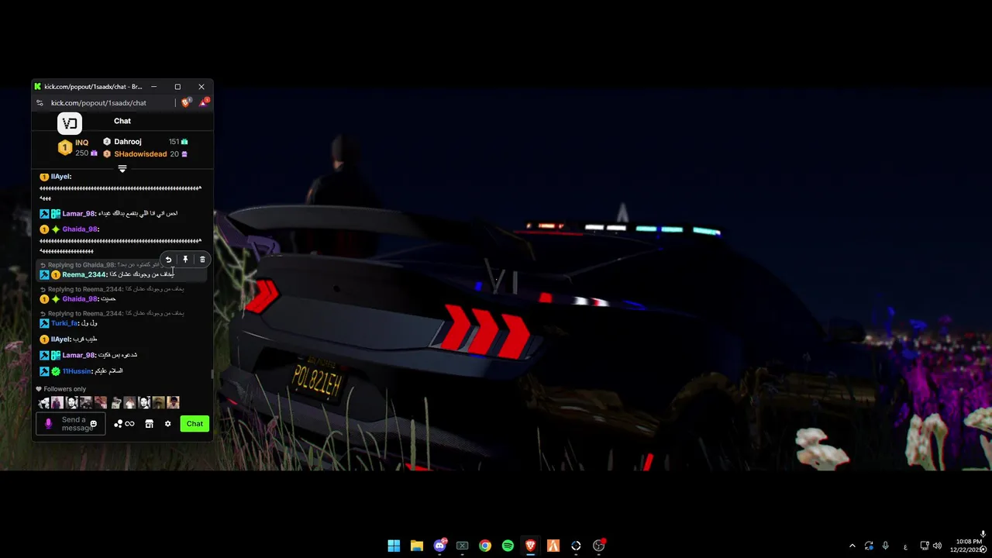Open SHadowisdead's profile from leaderboard

[x=140, y=154]
